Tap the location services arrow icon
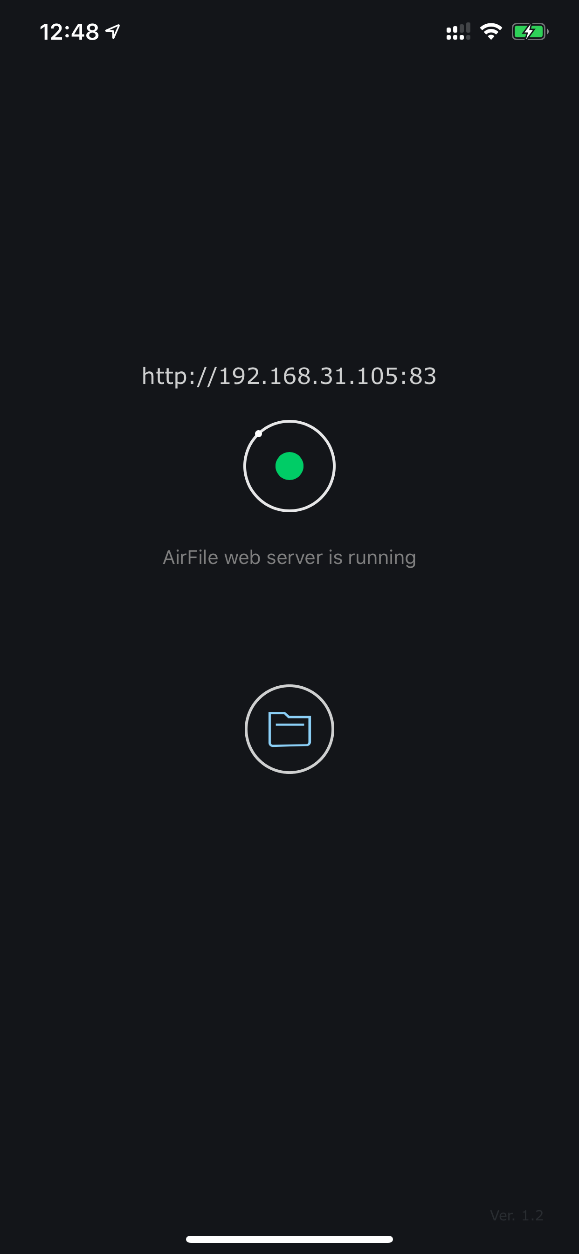 coord(113,32)
